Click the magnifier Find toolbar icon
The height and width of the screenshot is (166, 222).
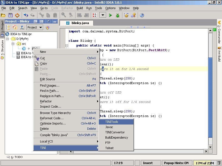coord(64,15)
